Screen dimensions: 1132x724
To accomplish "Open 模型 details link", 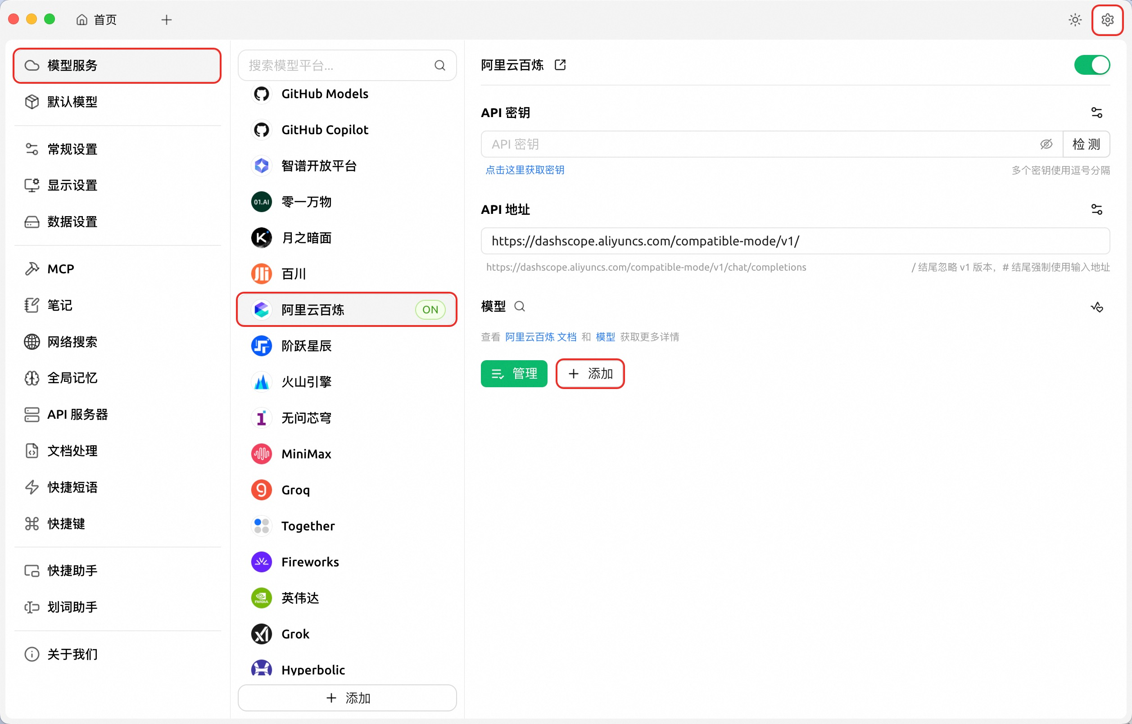I will (x=605, y=337).
